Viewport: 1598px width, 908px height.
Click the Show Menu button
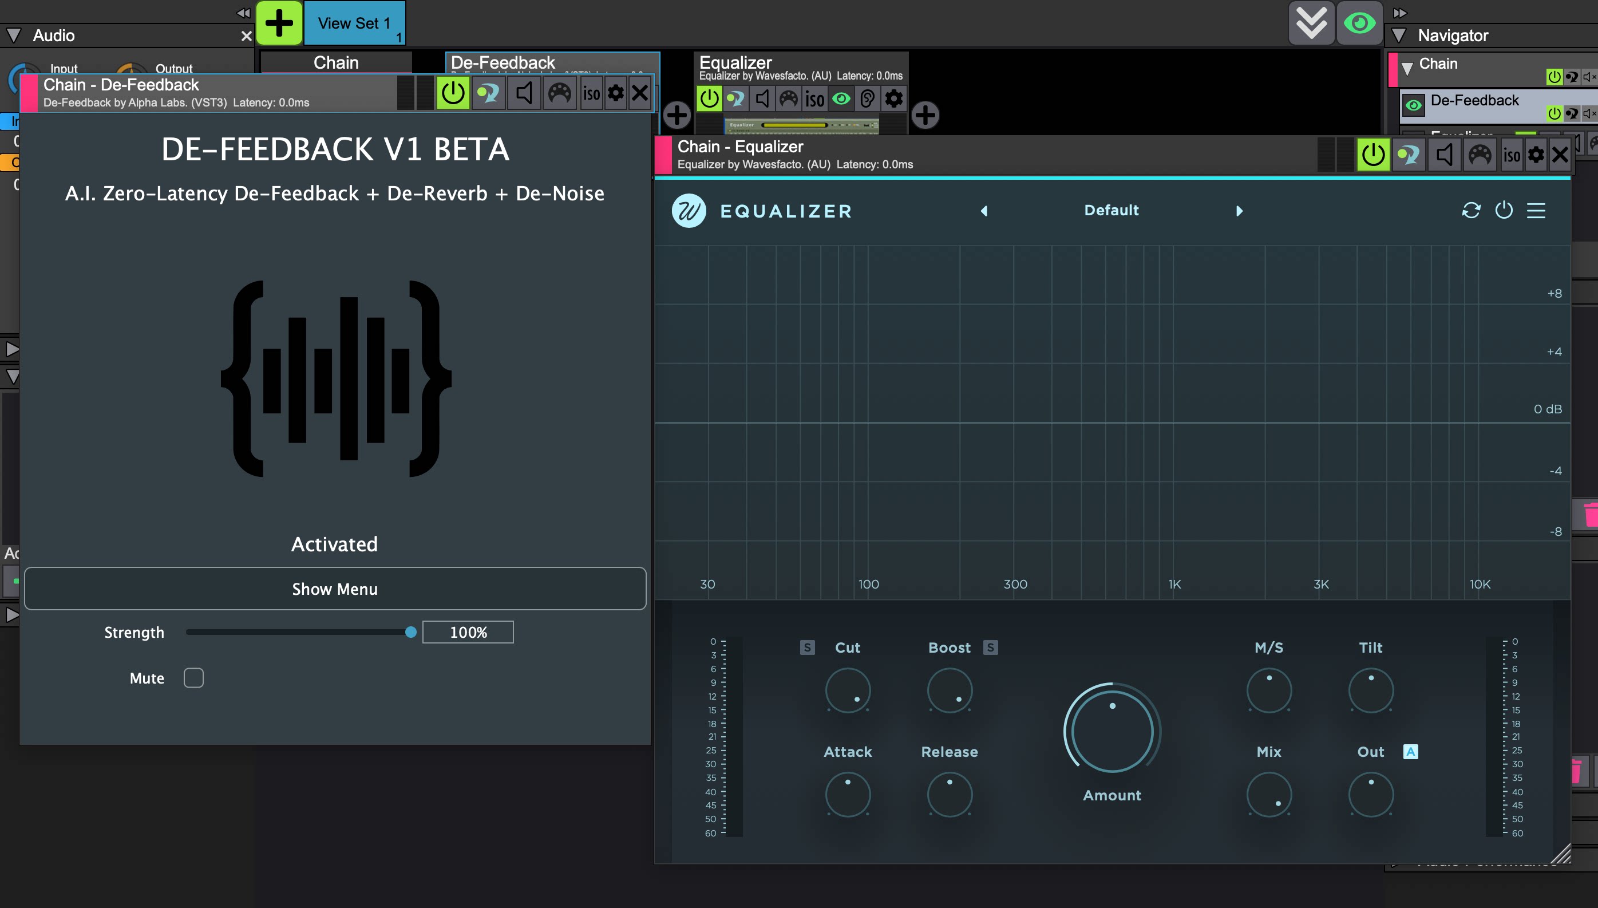(x=335, y=589)
